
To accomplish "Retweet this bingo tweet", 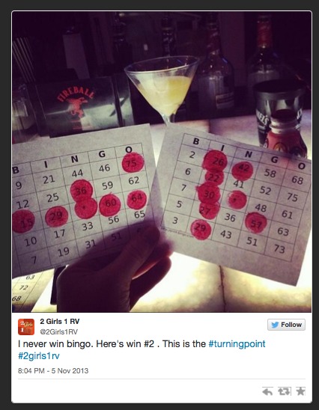I will click(285, 391).
